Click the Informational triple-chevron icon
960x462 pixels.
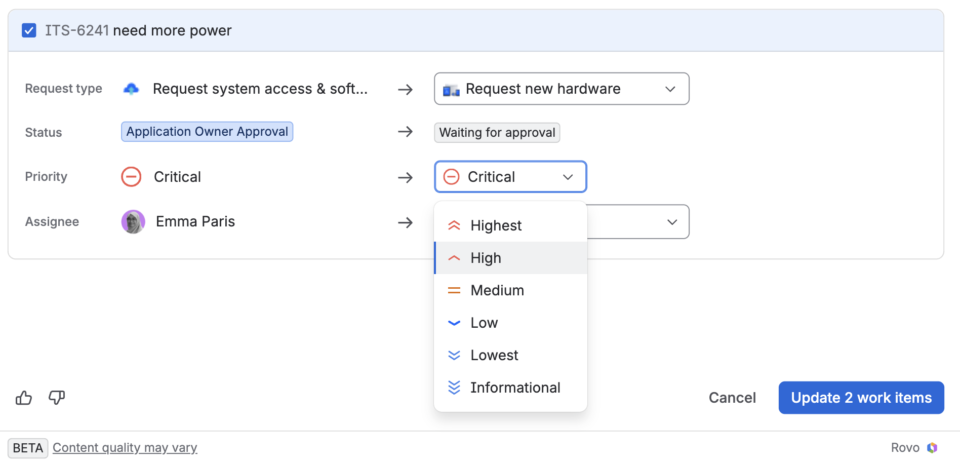pyautogui.click(x=454, y=388)
